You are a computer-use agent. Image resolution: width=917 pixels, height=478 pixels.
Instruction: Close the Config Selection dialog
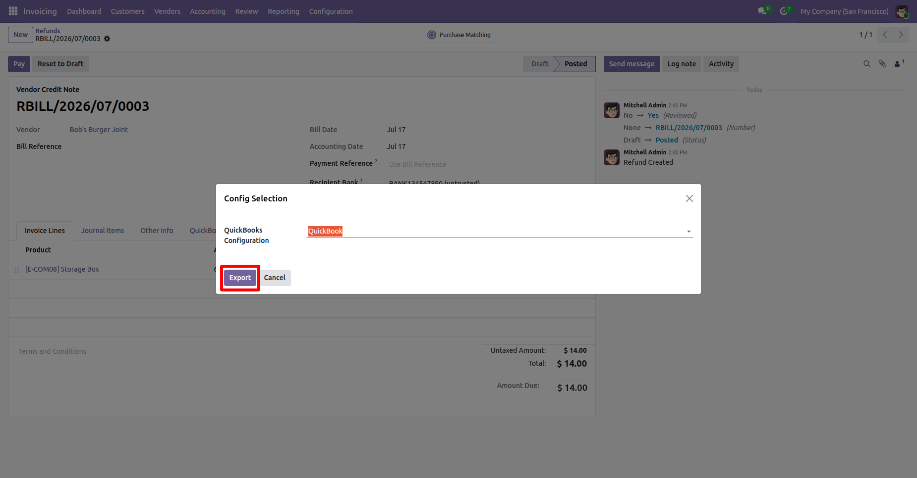pos(689,198)
